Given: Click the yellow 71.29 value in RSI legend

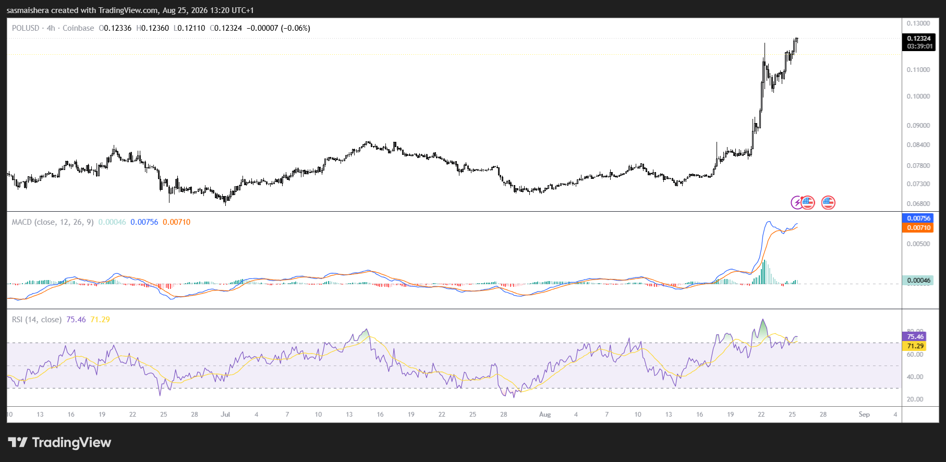Looking at the screenshot, I should click(100, 320).
